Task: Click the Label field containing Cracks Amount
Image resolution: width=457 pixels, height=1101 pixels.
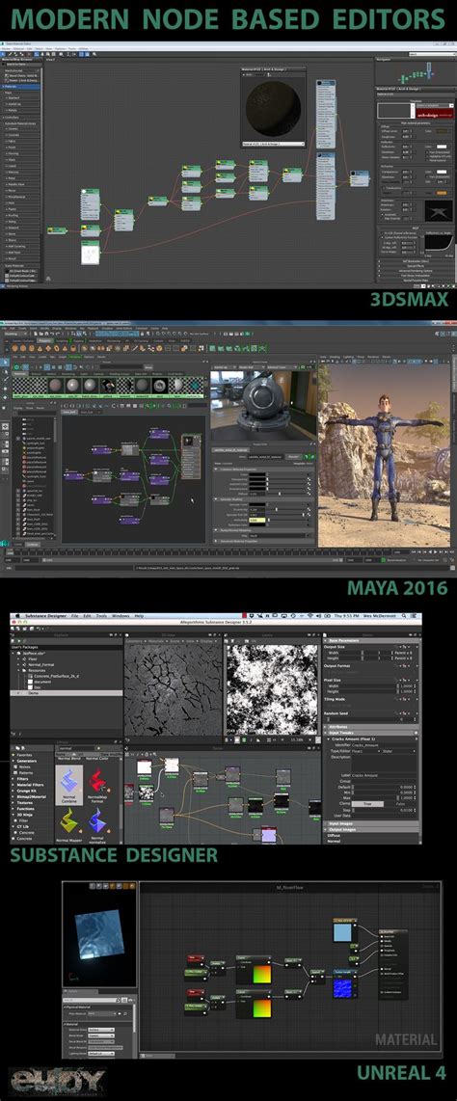Action: point(384,775)
